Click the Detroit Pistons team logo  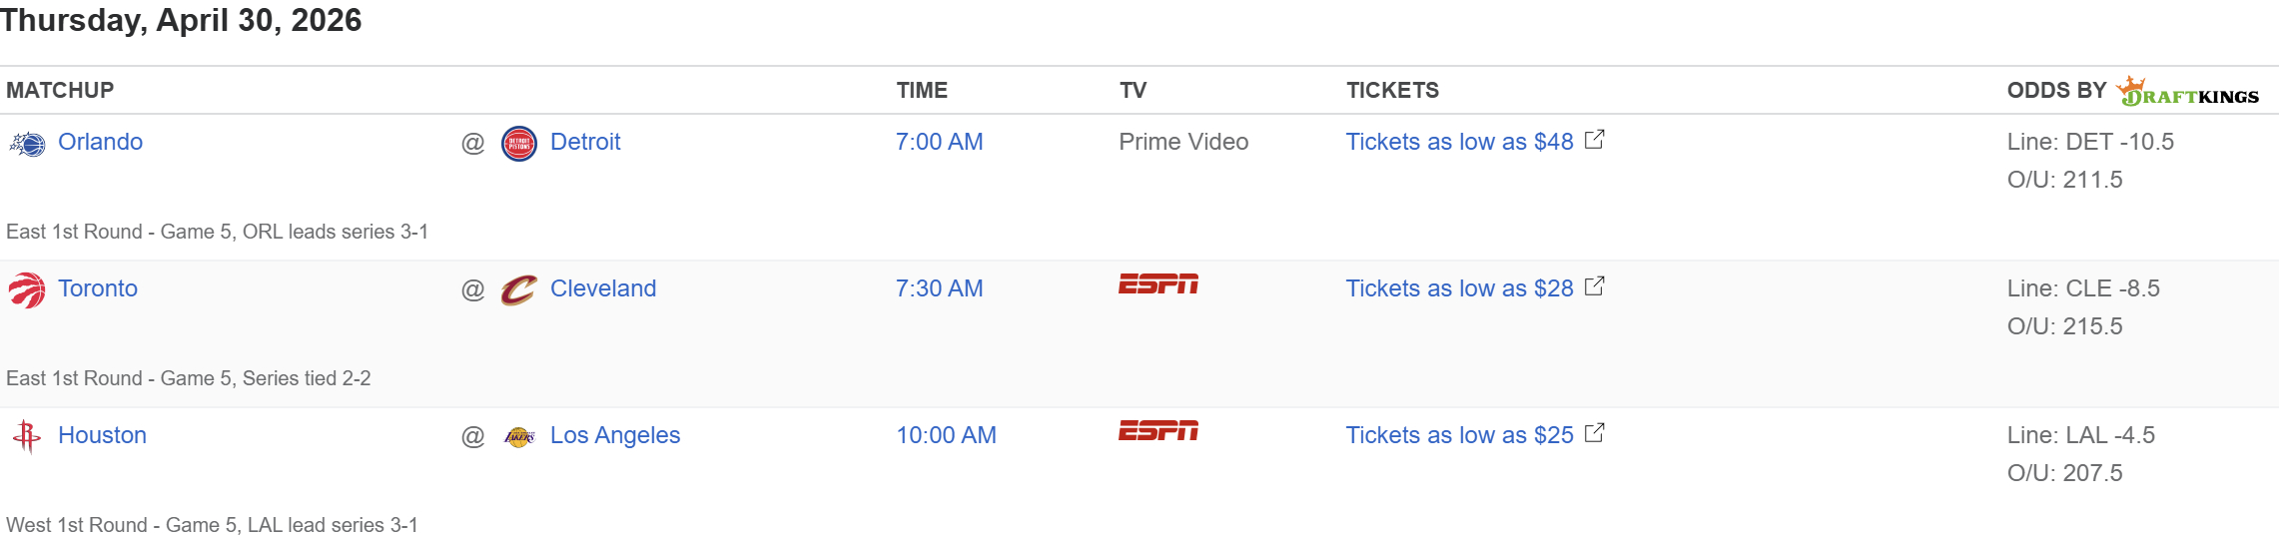click(518, 144)
